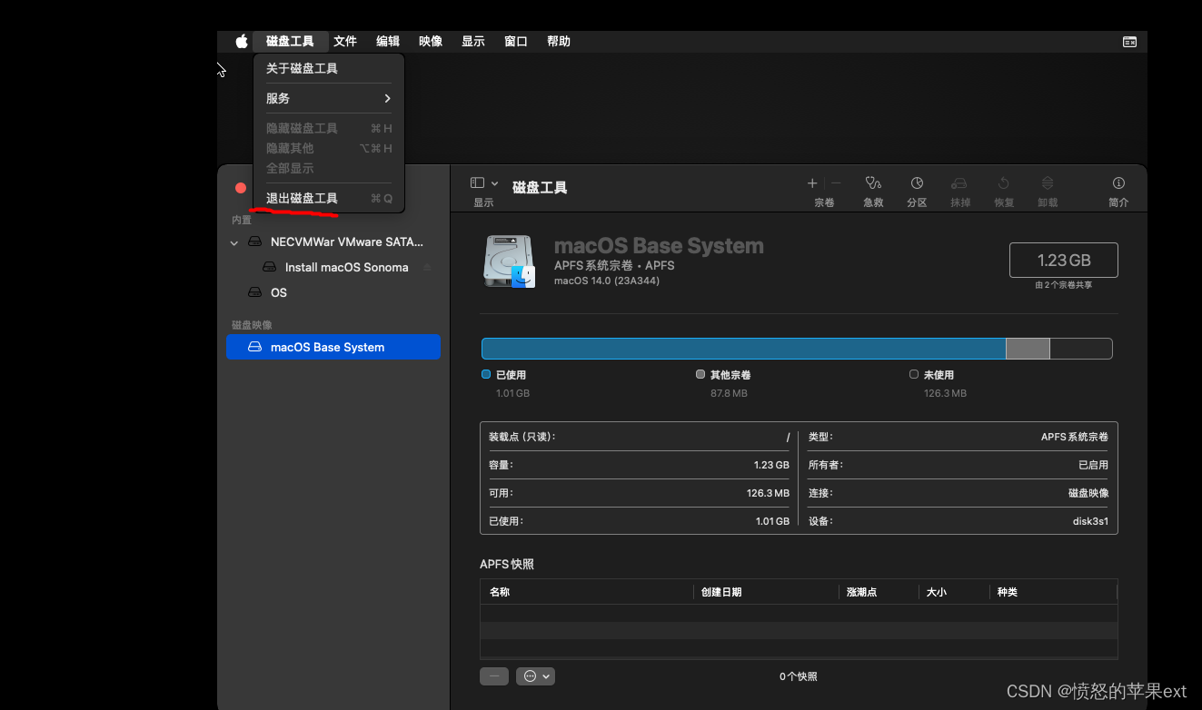Select macOS Base System disk image

coord(333,347)
